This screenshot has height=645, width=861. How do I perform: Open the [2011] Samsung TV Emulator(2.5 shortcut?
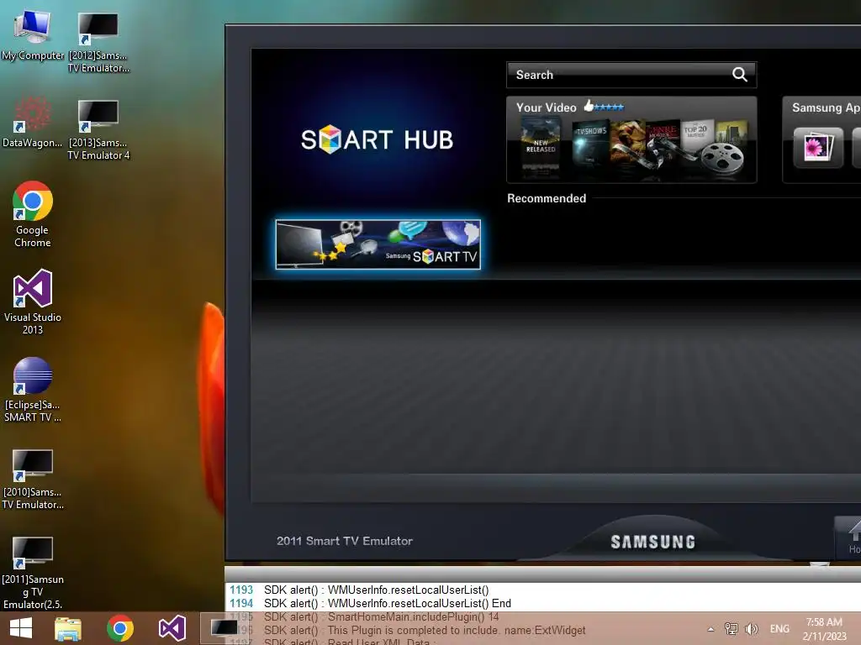point(33,572)
